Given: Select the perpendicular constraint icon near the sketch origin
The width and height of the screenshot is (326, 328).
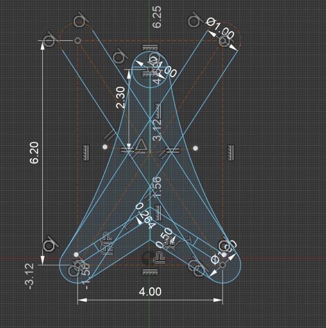Looking at the screenshot, I should 159,258.
